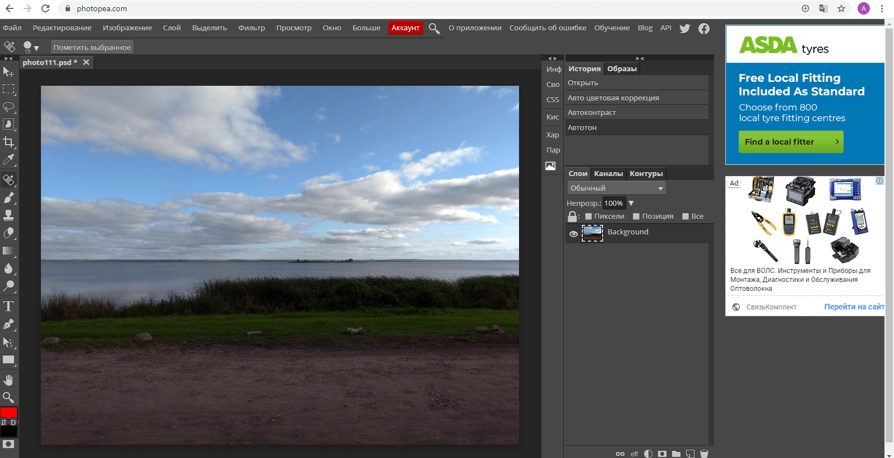Select the Clone Stamp tool
894x458 pixels.
(x=8, y=215)
